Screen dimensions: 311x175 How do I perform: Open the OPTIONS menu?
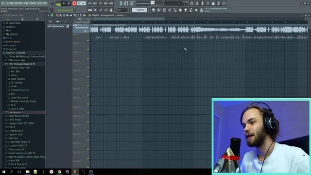point(33,3)
